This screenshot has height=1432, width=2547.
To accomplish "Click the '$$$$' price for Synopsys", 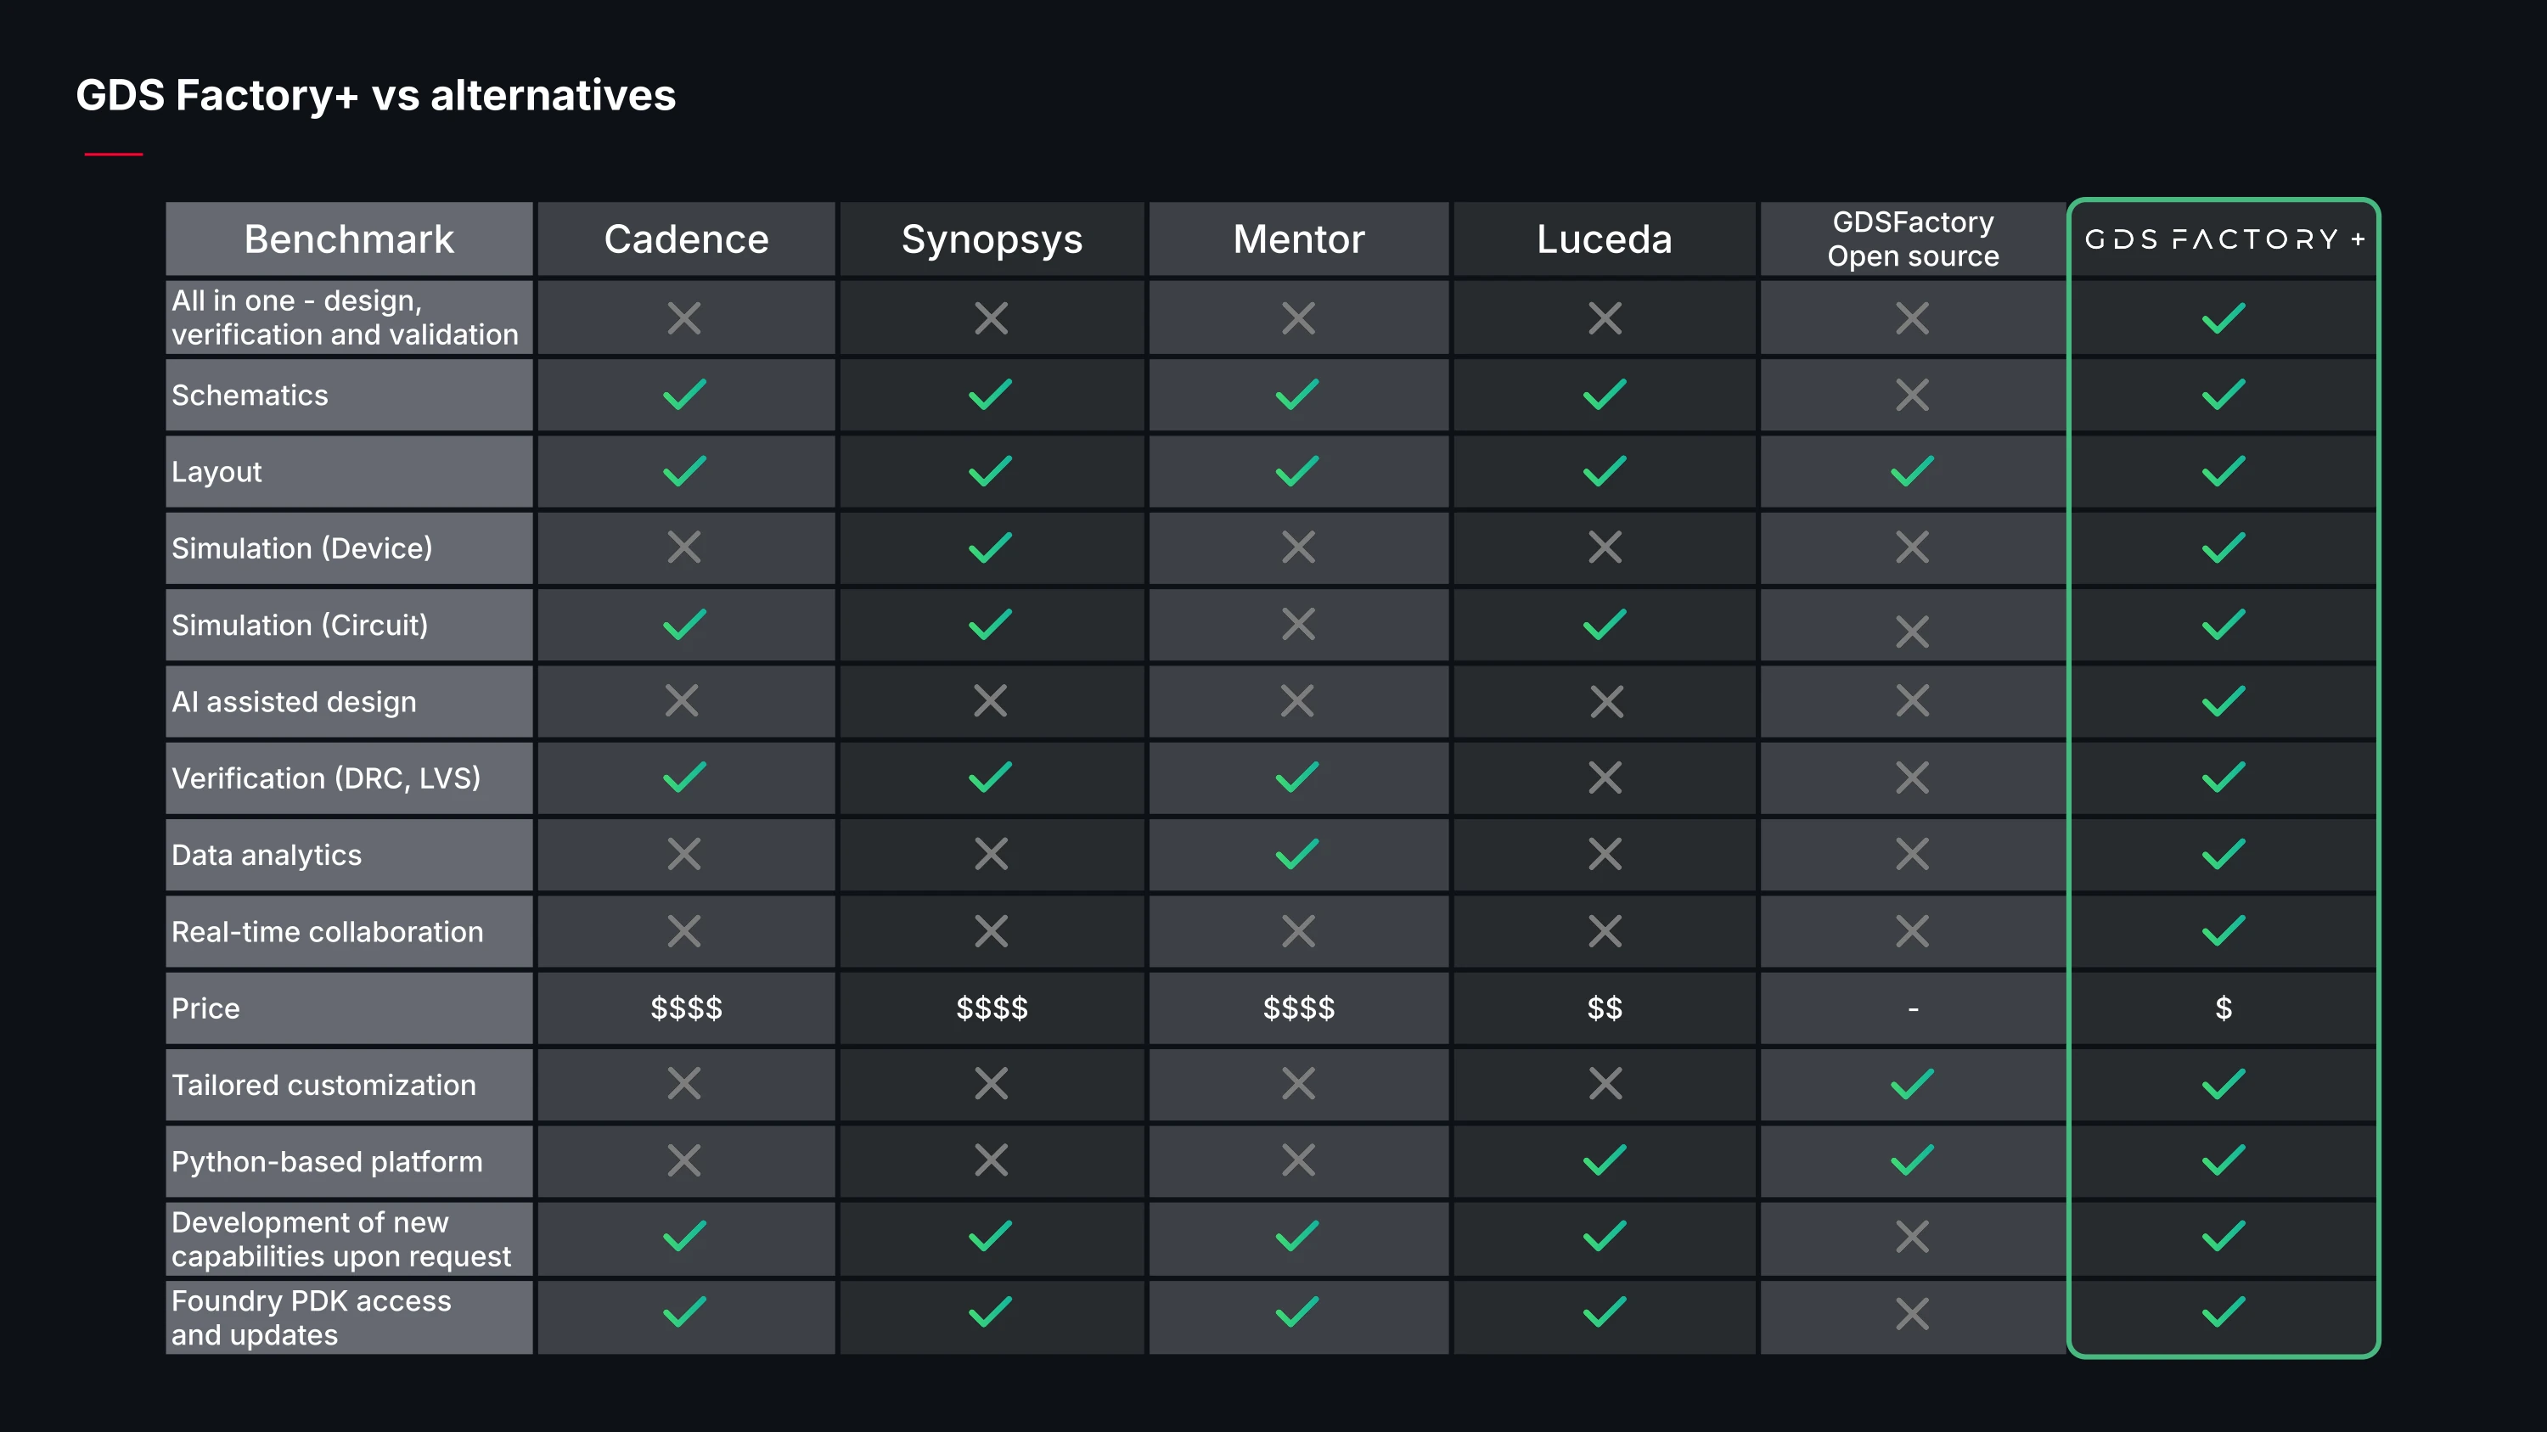I will click(992, 1008).
